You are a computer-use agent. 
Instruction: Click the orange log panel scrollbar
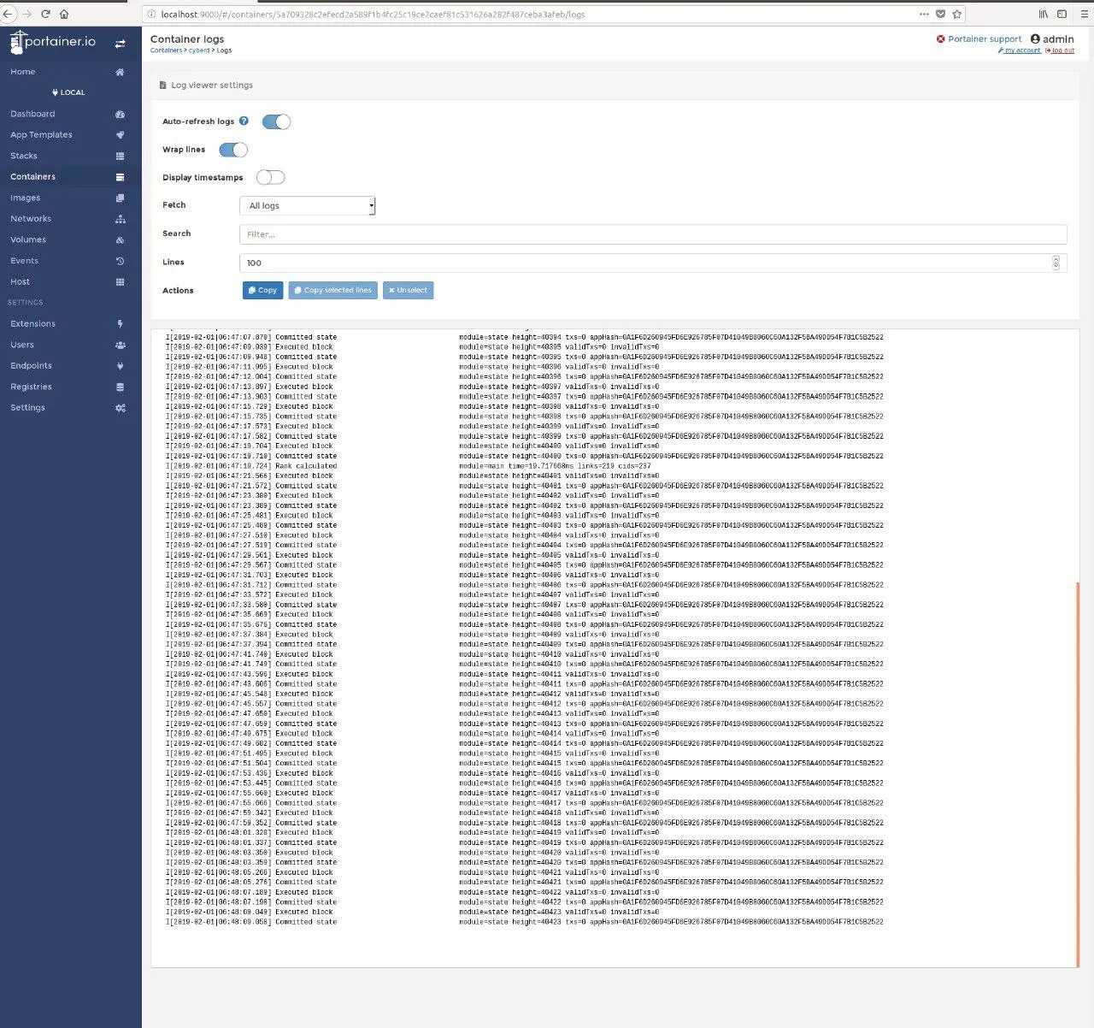point(1078,775)
